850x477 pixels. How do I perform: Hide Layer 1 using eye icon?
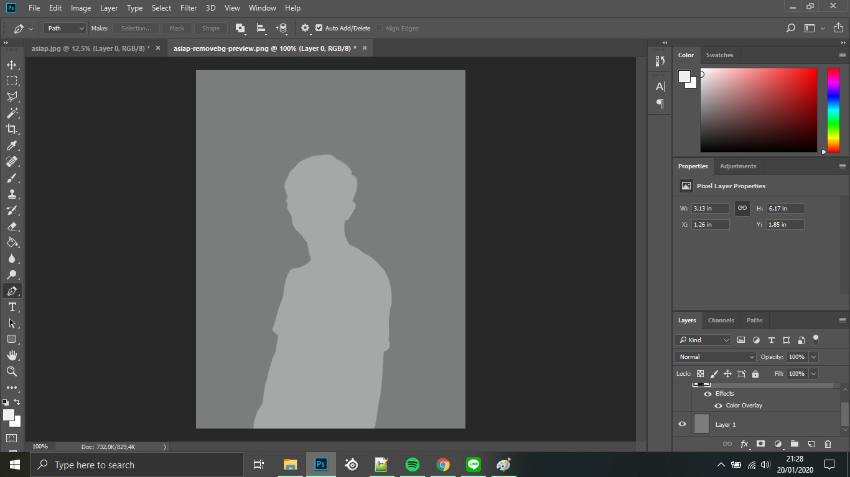[682, 424]
